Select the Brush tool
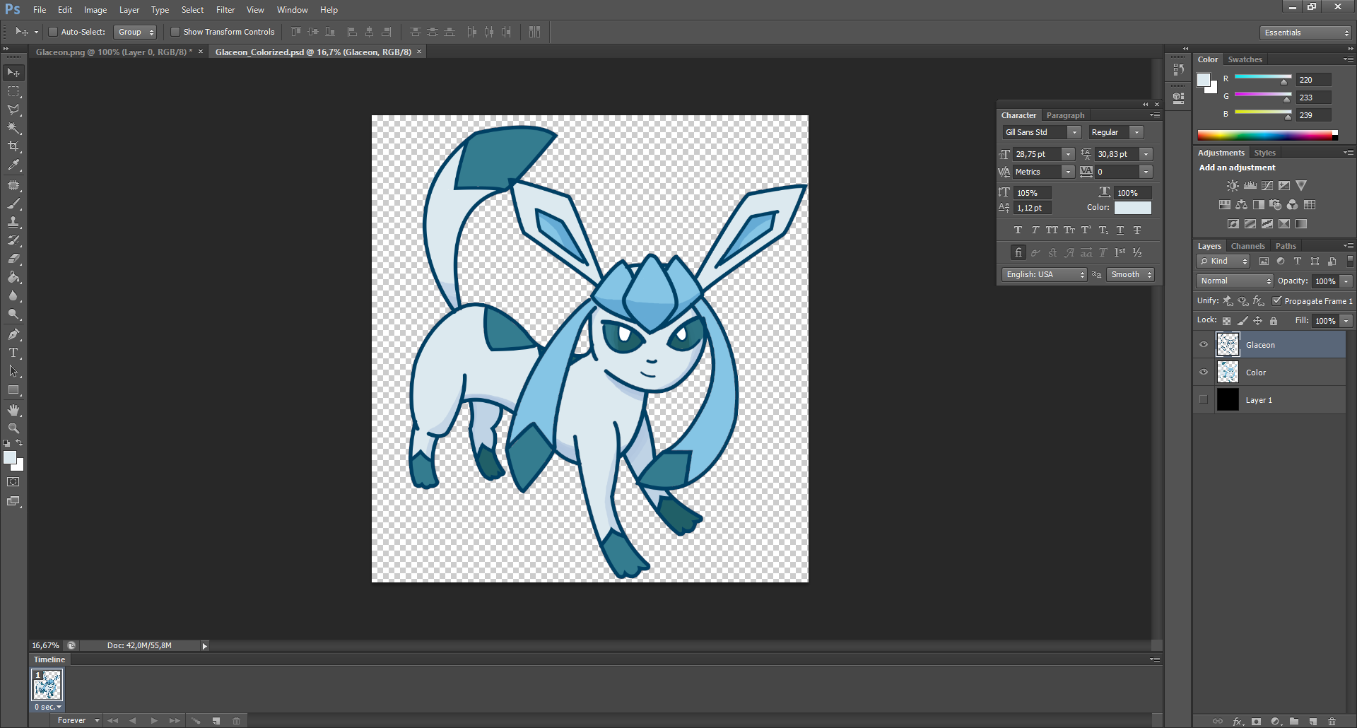Viewport: 1357px width, 728px height. point(13,204)
